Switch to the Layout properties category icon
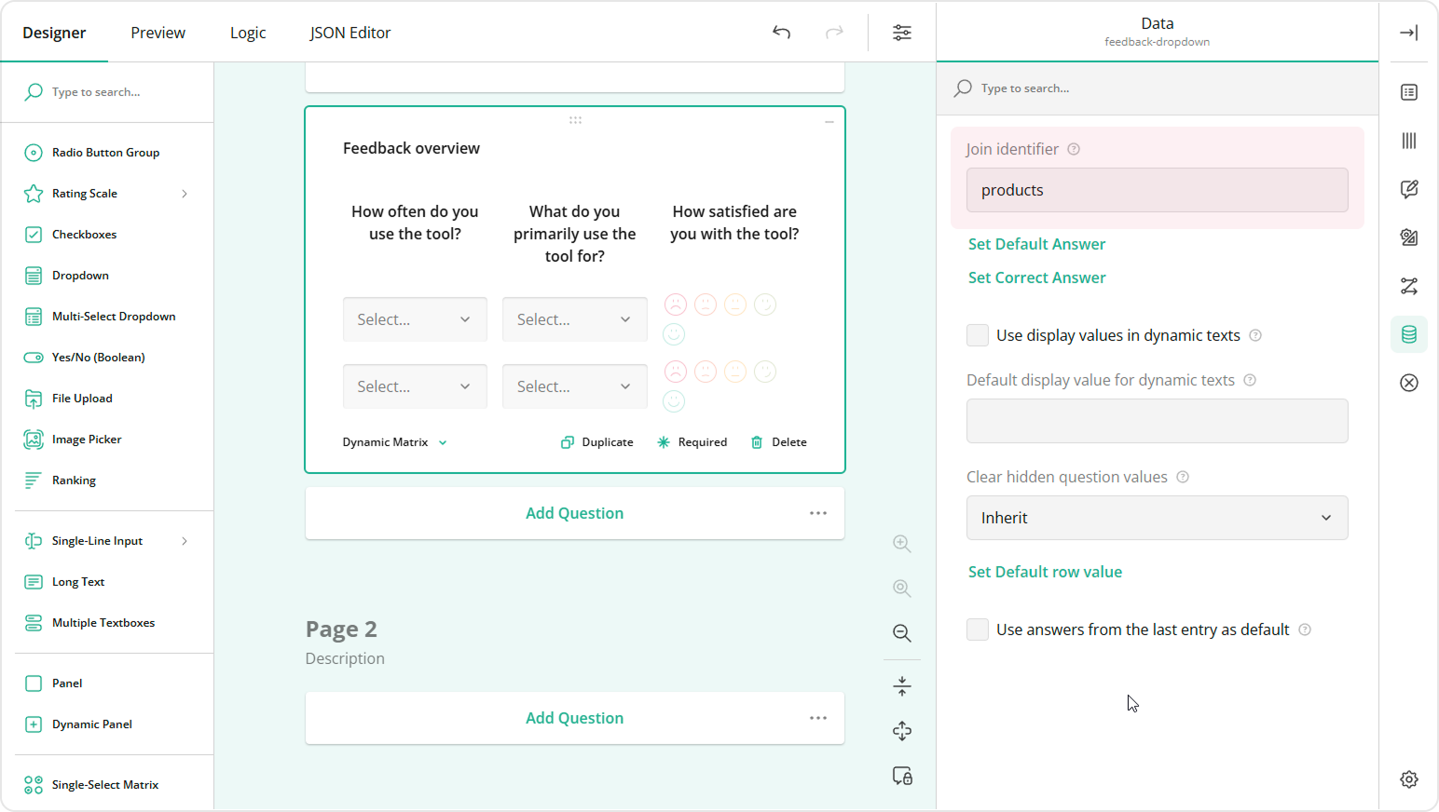1439x812 pixels. pyautogui.click(x=1408, y=141)
